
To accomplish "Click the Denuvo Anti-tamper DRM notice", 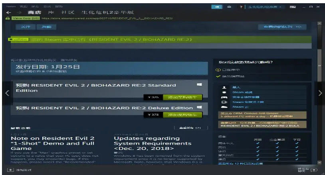I will (x=262, y=115).
